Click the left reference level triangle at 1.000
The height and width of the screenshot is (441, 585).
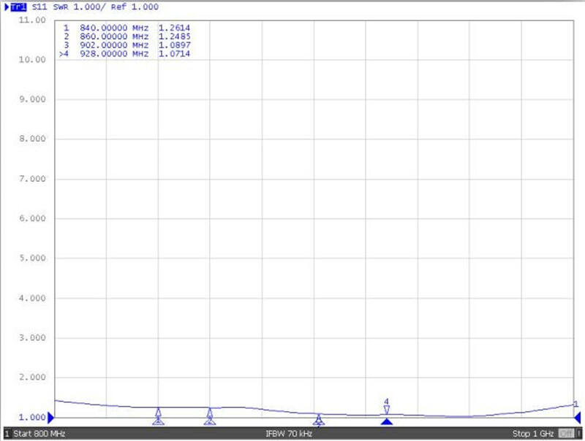pos(51,418)
